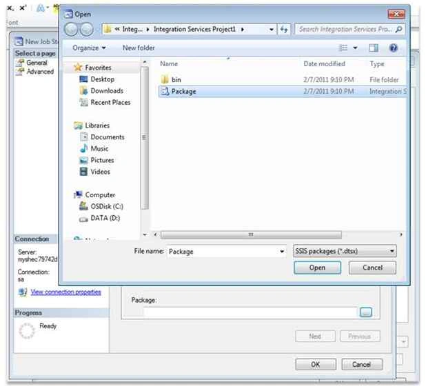Select Pictures library
426x391 pixels.
pos(102,160)
